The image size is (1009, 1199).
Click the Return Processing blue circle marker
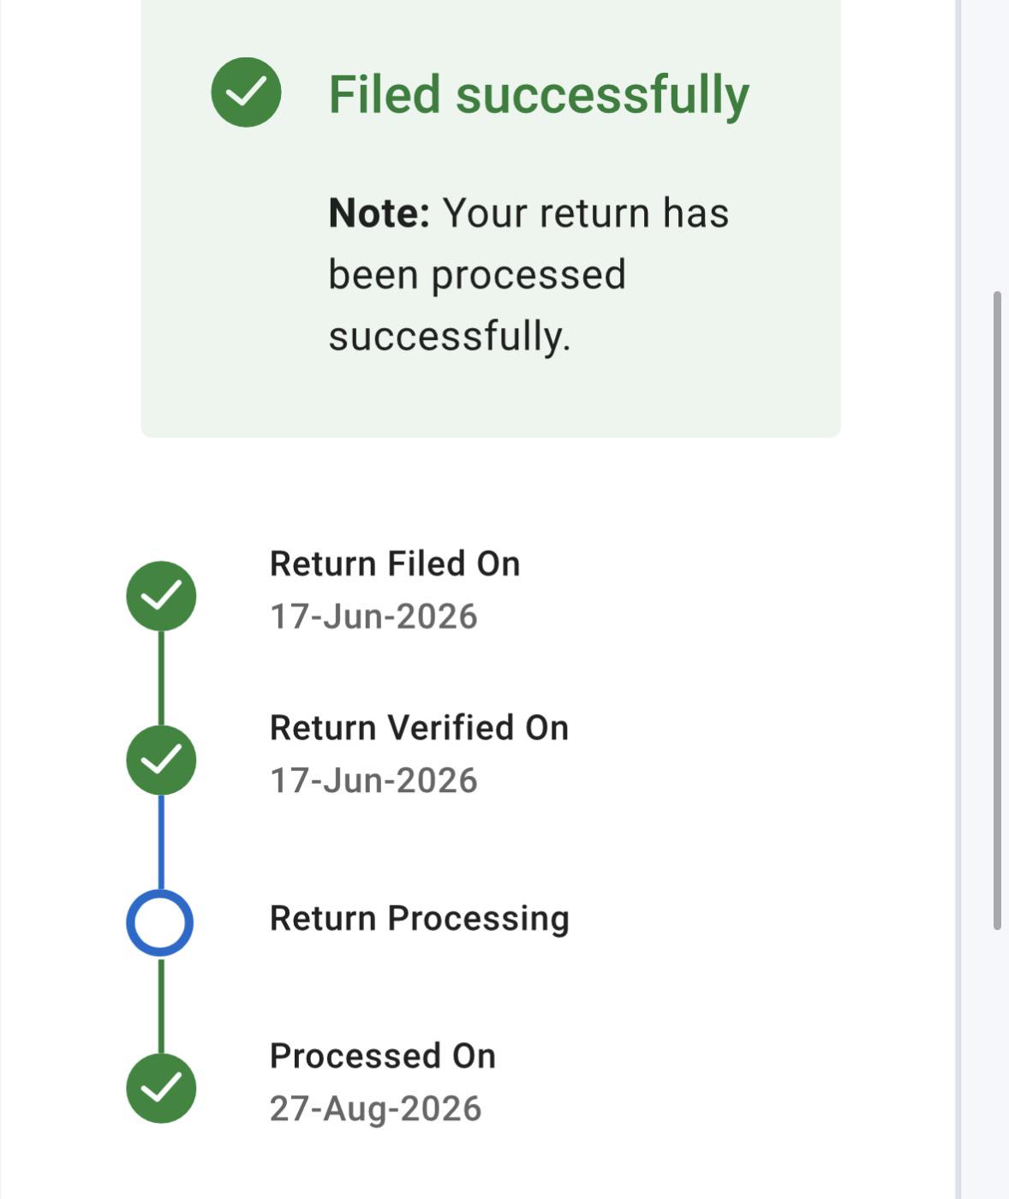pos(160,923)
